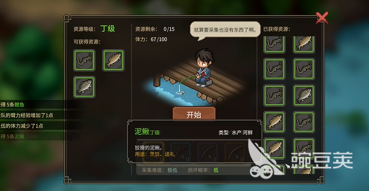Open the 臂力经验增加了1点 log entry
This screenshot has height=191, width=369.
(26, 115)
